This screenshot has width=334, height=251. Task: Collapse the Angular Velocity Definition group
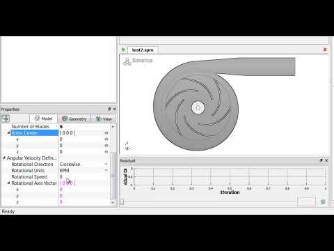[3, 158]
